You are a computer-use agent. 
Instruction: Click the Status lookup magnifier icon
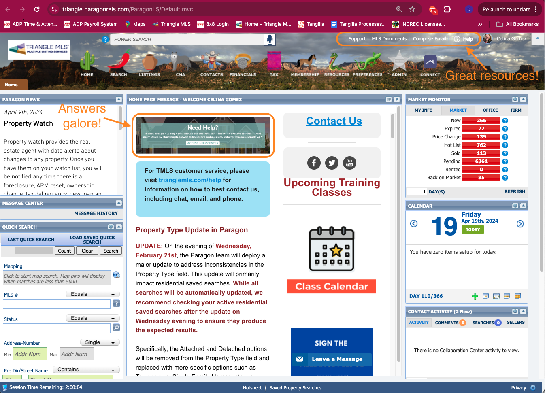click(116, 327)
